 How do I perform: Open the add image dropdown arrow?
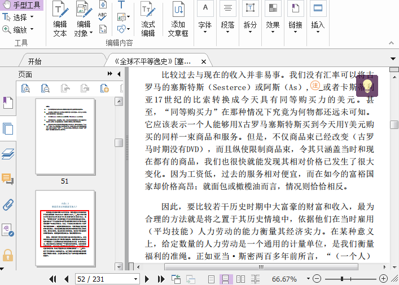(128, 17)
